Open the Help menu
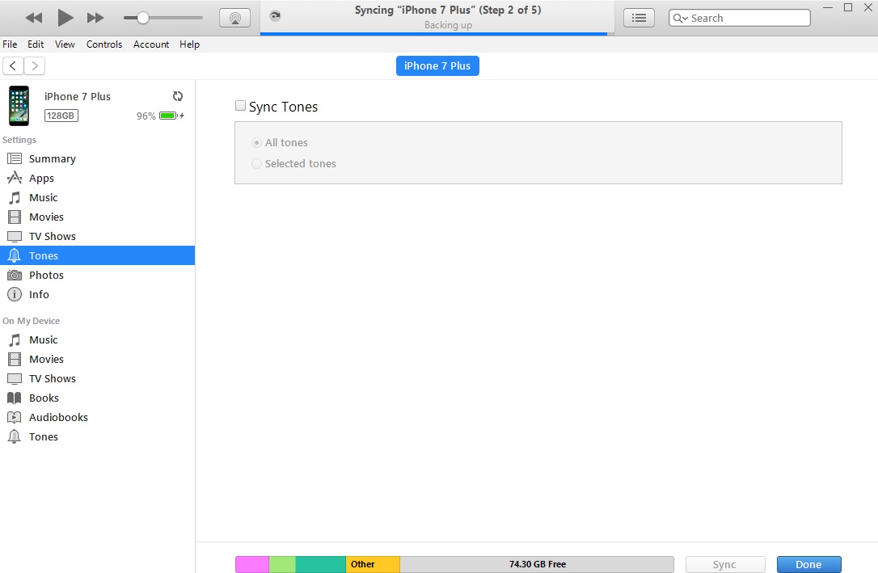The height and width of the screenshot is (573, 878). tap(189, 44)
